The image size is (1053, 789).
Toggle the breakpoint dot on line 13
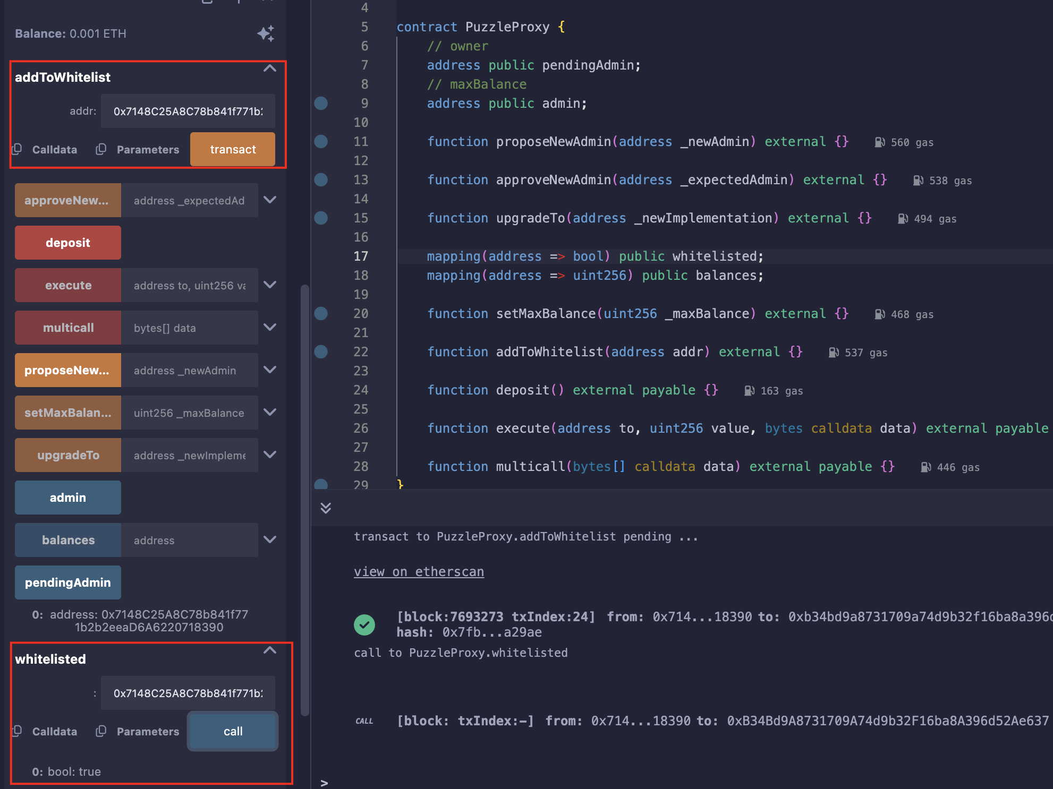(321, 179)
